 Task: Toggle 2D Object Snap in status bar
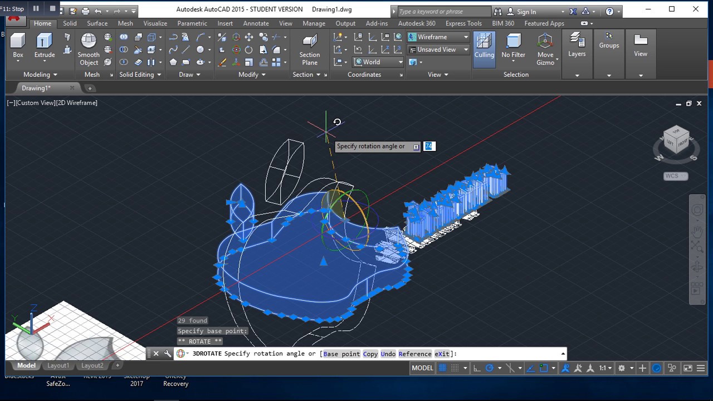click(544, 368)
